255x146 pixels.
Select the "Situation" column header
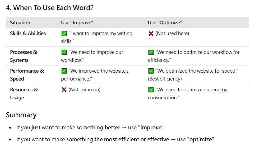coord(20,23)
